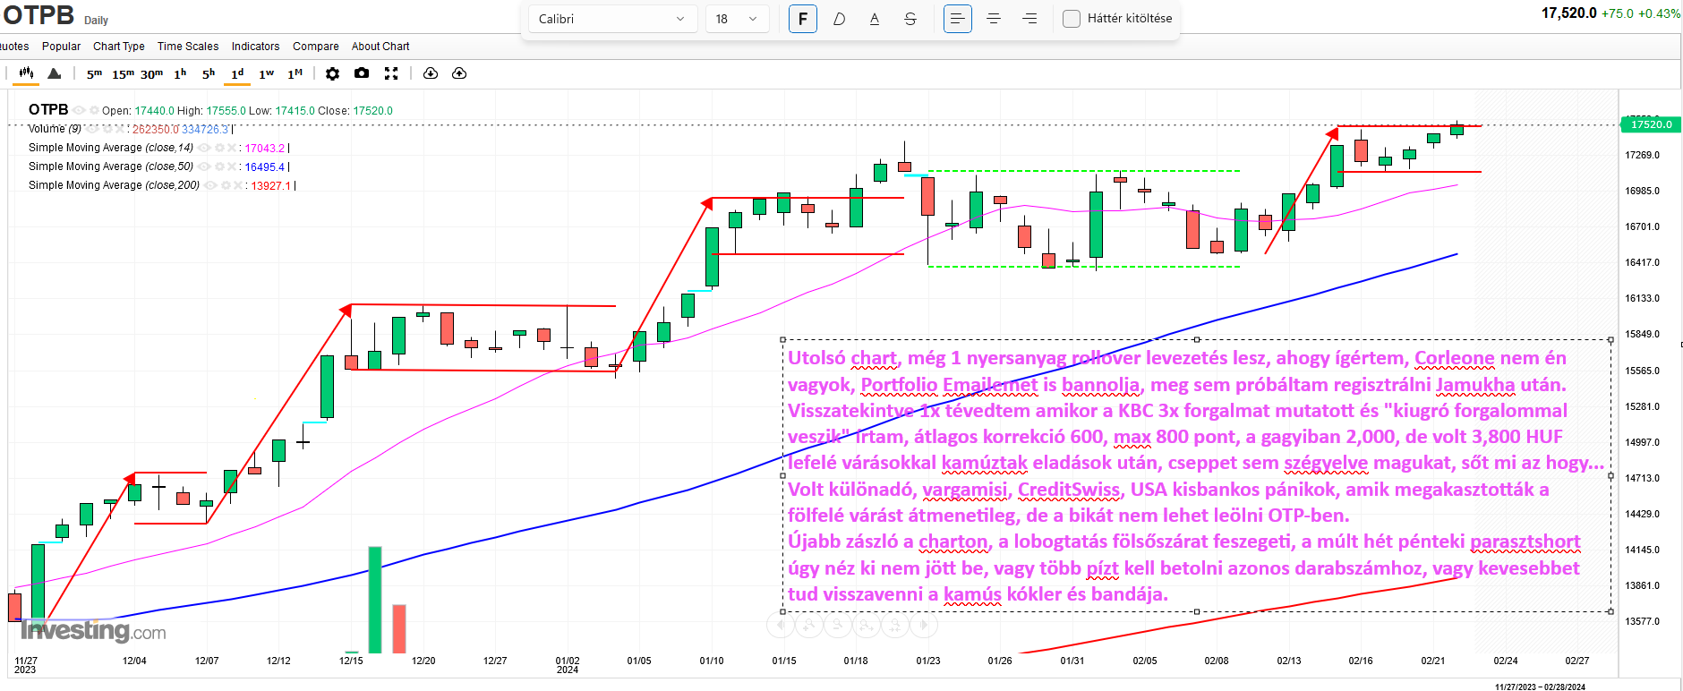Remove the SMA 50 indicator

click(x=232, y=166)
